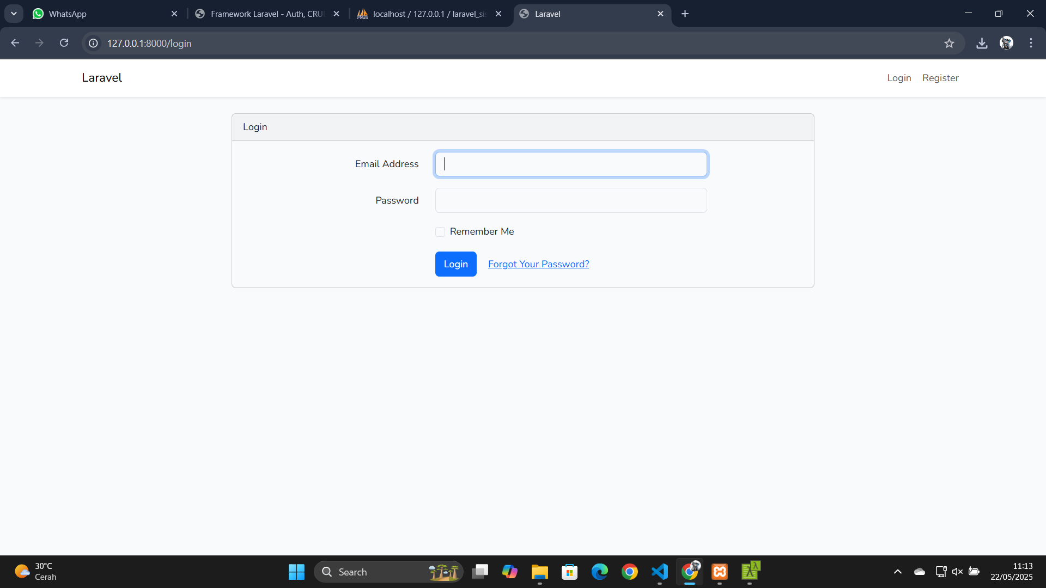Click the reload page icon
Viewport: 1046px width, 588px height.
(64, 43)
